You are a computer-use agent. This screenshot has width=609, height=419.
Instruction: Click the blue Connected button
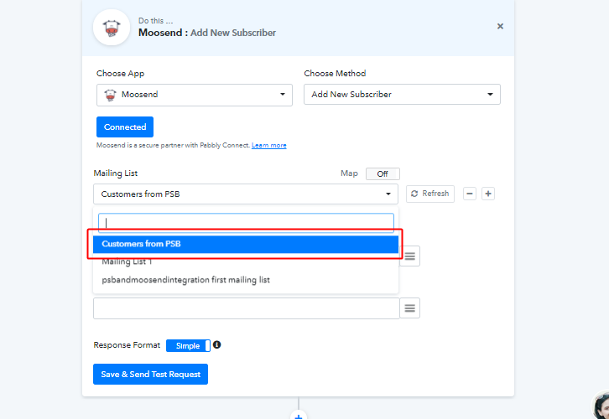point(125,127)
